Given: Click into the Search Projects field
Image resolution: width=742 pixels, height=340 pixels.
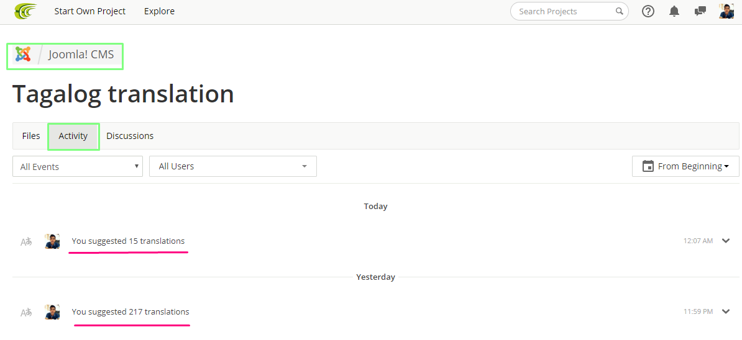Looking at the screenshot, I should click(562, 11).
